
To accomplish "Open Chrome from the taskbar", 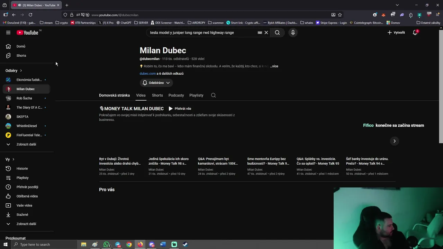I will click(129, 245).
